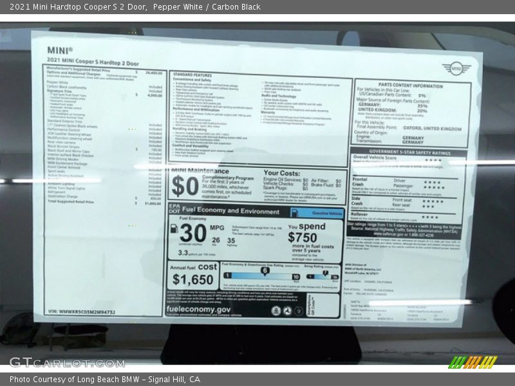The image size is (515, 386).
Task: Click the 'PARTS CONTENT INFORMATION' heading
Action: click(x=411, y=86)
